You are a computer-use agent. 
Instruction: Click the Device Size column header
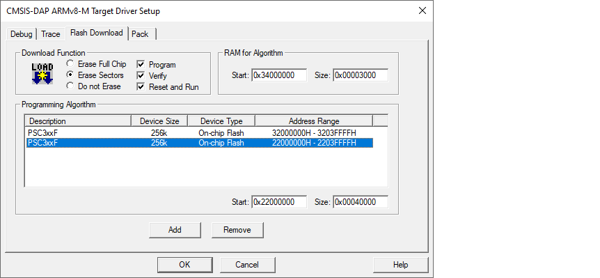(x=159, y=121)
